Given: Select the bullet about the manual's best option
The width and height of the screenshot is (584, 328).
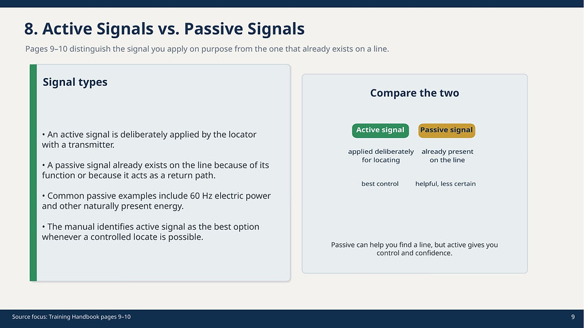Looking at the screenshot, I should click(150, 232).
